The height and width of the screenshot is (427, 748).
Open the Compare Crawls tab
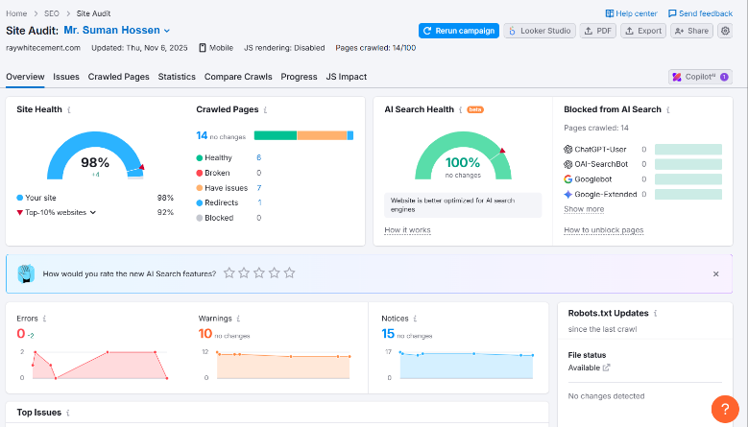(238, 77)
